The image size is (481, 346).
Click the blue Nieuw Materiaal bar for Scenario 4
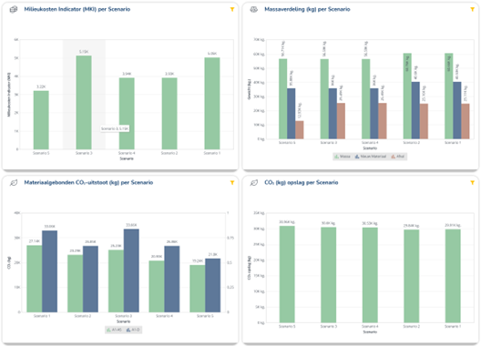click(x=374, y=114)
